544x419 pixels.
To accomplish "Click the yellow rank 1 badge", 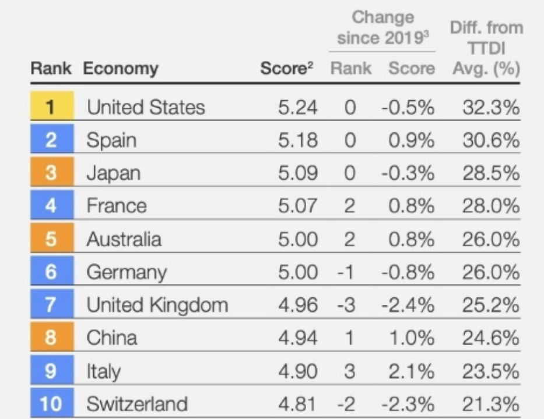I will click(x=52, y=105).
